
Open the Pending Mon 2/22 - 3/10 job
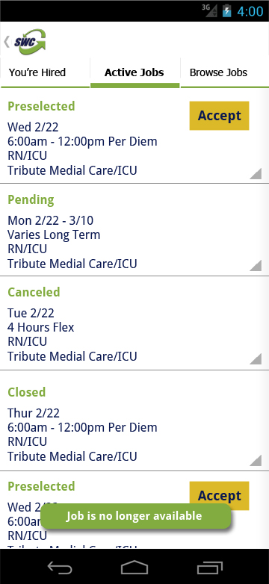[x=134, y=230]
